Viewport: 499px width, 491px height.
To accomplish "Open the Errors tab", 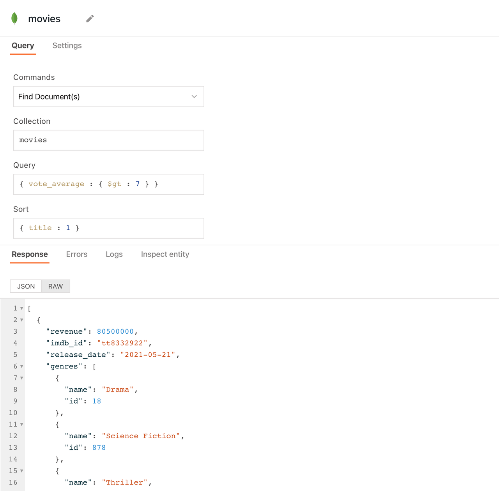I will [77, 254].
